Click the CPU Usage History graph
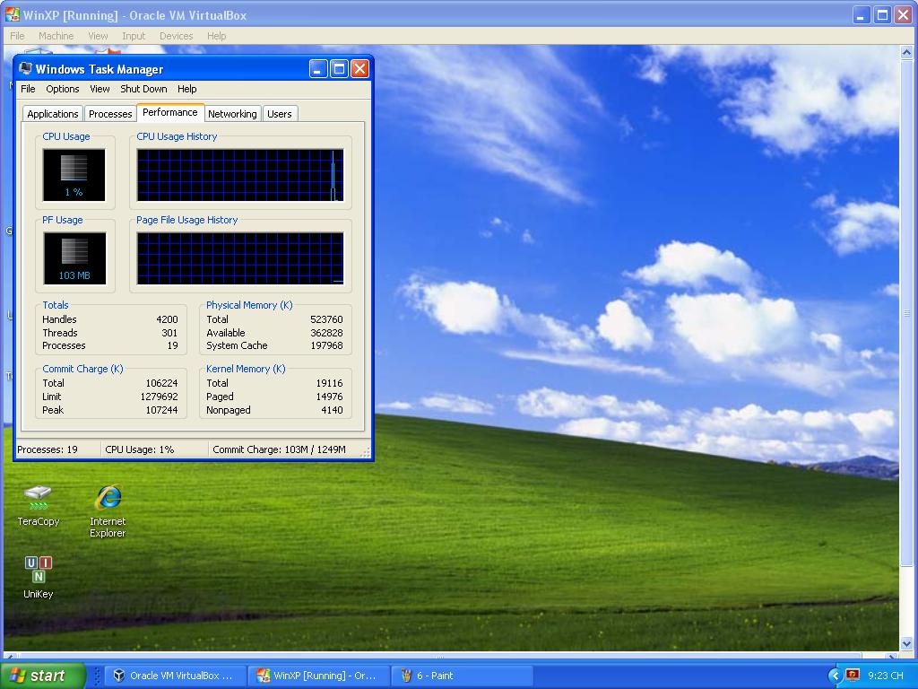 (239, 175)
